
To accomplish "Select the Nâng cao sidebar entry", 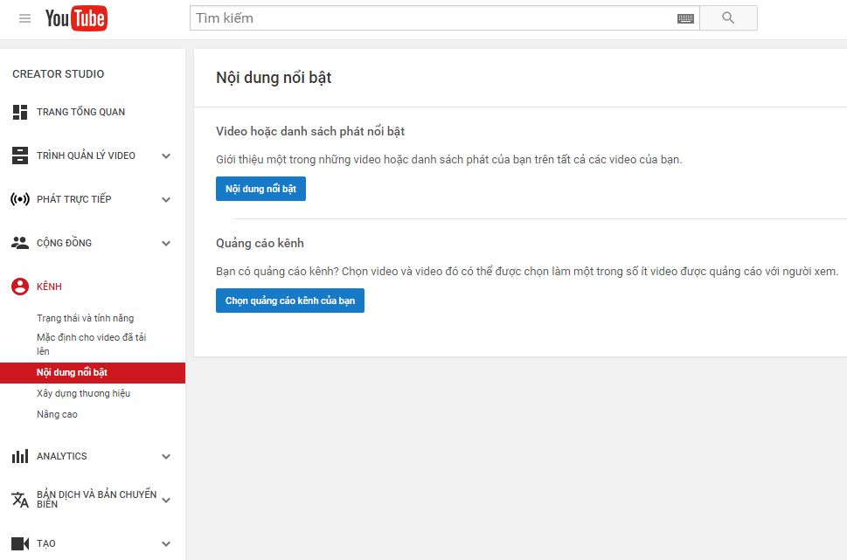I will coord(57,414).
